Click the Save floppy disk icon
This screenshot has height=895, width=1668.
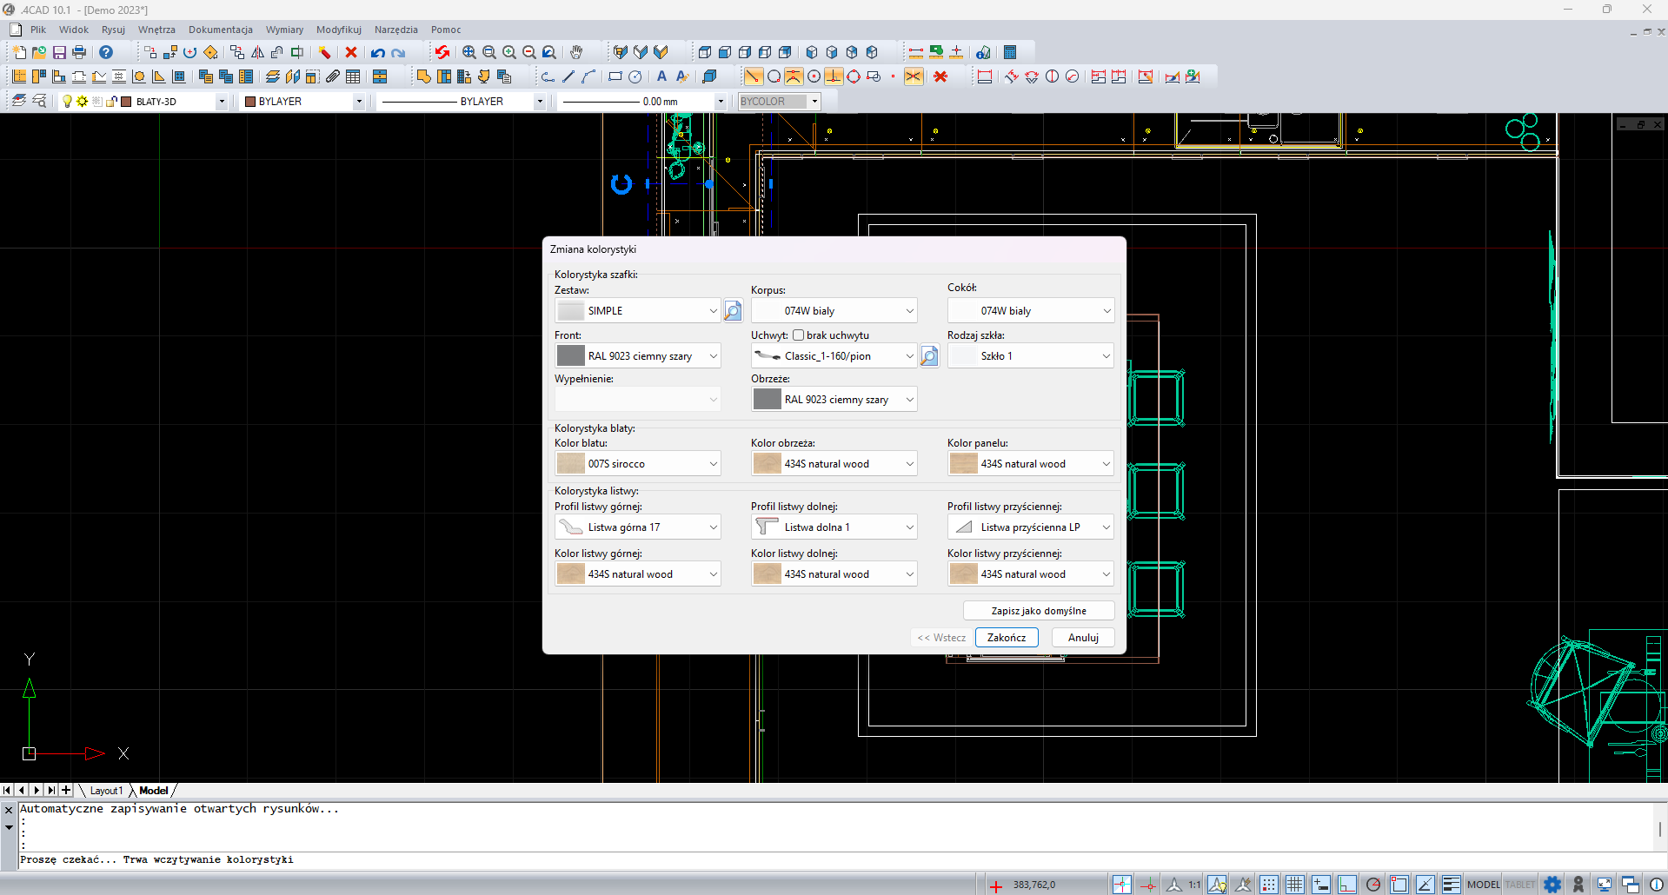click(x=59, y=53)
